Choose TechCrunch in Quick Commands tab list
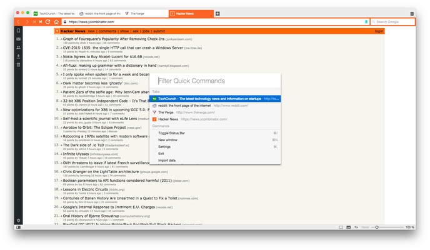 [215, 99]
